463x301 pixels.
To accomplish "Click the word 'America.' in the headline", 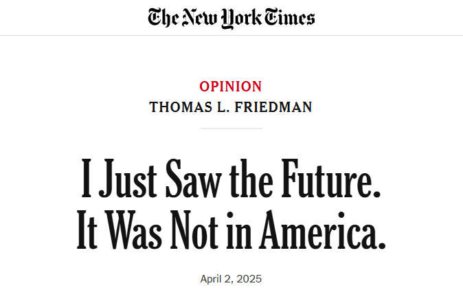I will pyautogui.click(x=323, y=230).
